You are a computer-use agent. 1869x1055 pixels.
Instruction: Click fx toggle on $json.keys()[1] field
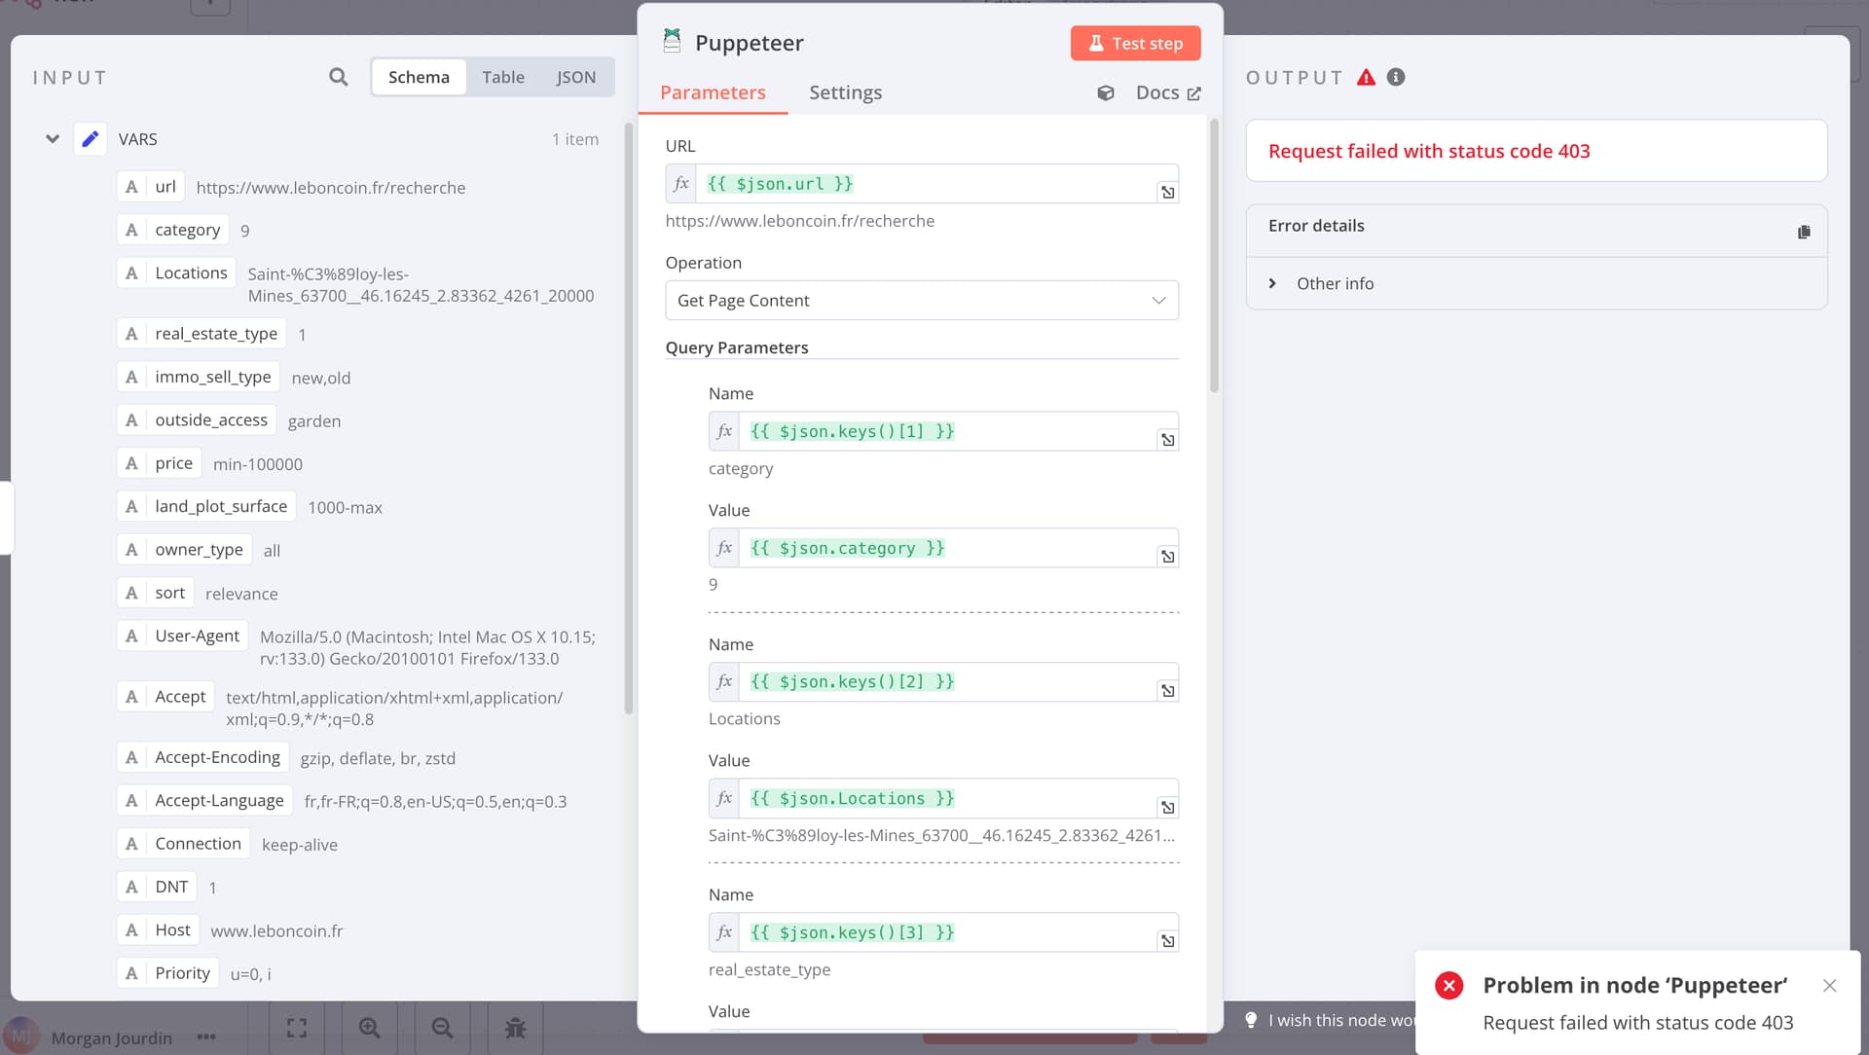tap(723, 431)
